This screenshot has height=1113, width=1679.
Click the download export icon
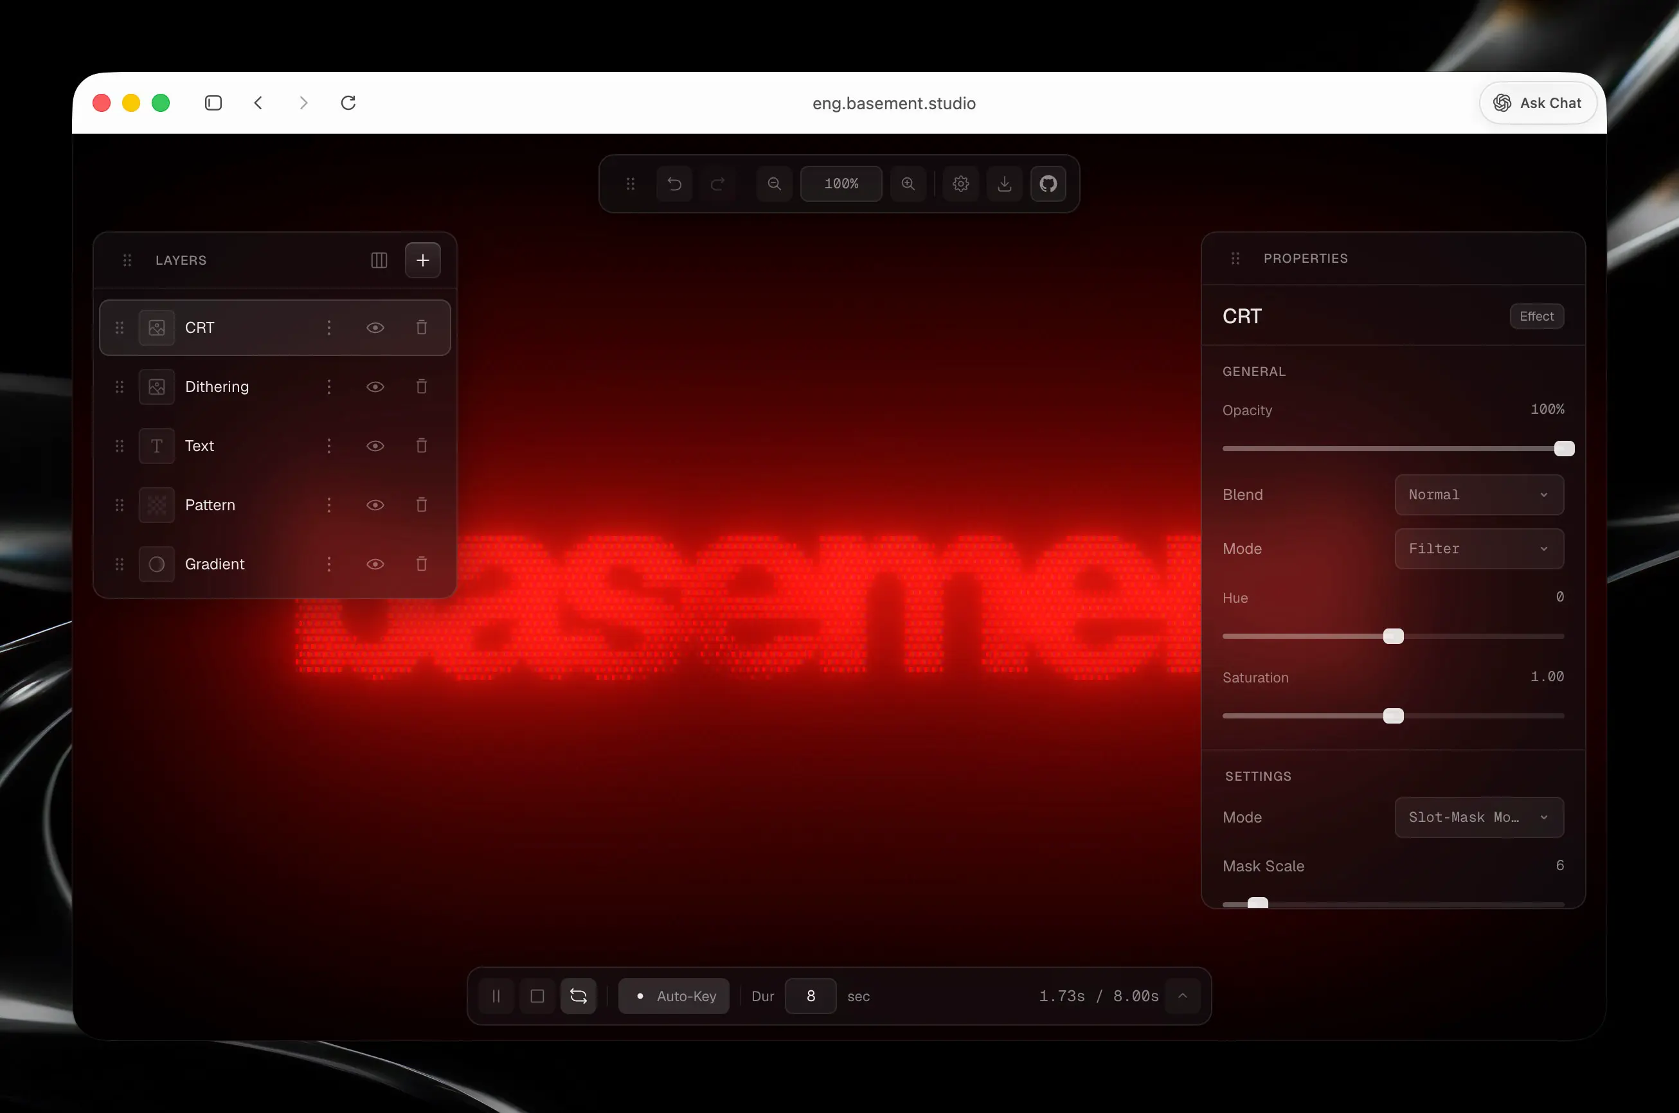click(x=1004, y=184)
